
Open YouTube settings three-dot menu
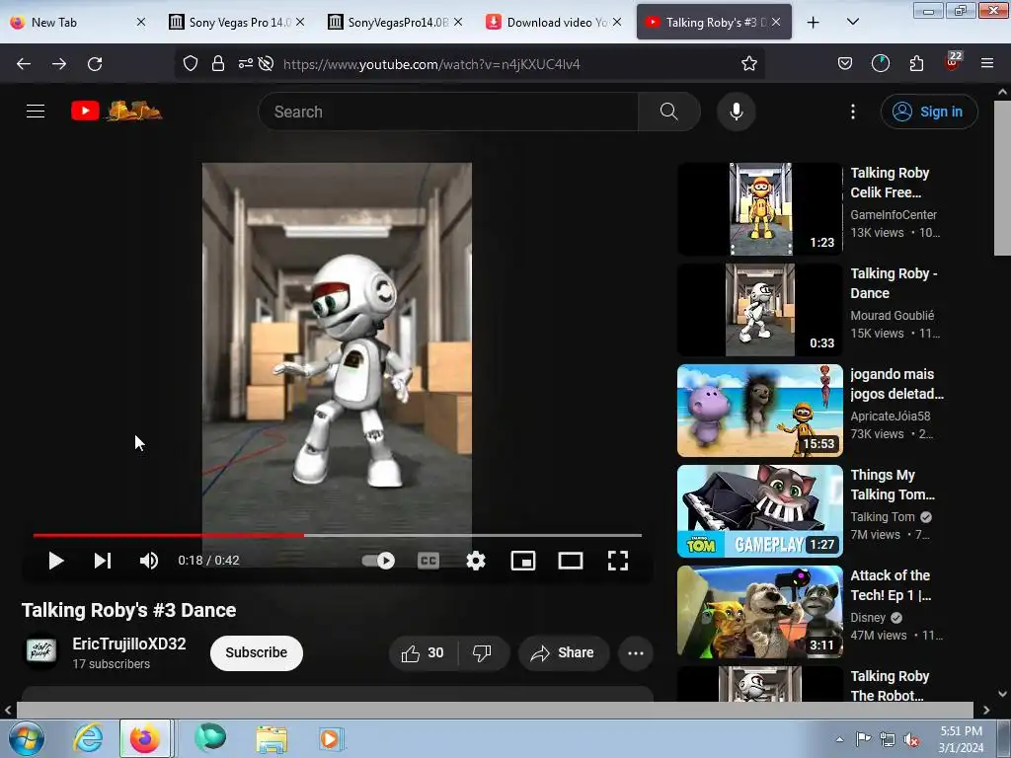click(853, 112)
